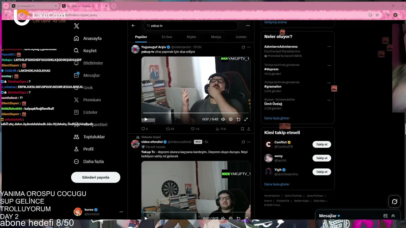Click Grok icon on Yugusuguf post
Screen dimensions: 406x228
(x=243, y=47)
